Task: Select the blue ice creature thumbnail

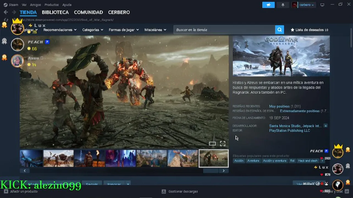Action: pyautogui.click(x=31, y=158)
